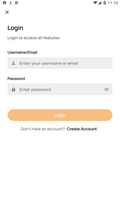Tap the download notification icon in status bar
Image resolution: width=120 pixels, height=200 pixels.
11,3
